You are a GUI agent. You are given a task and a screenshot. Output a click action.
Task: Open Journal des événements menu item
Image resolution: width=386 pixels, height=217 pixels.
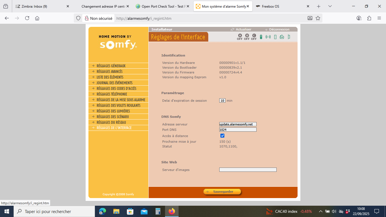(x=114, y=83)
